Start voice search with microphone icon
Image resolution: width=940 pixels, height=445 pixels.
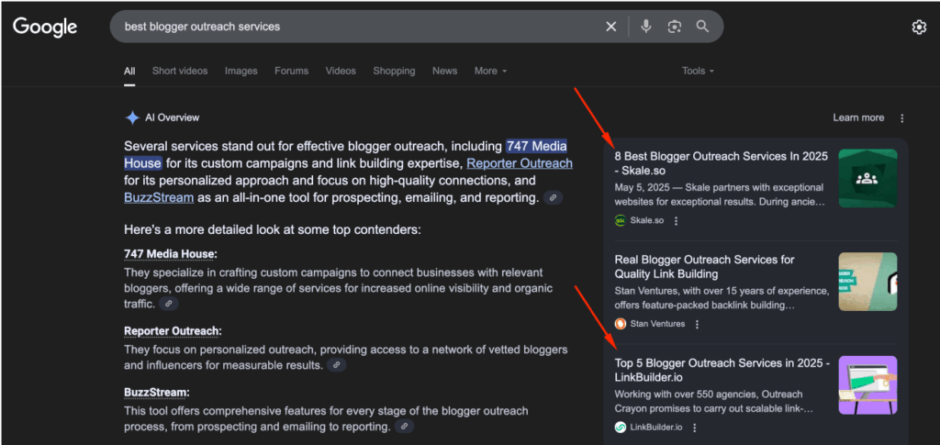pyautogui.click(x=645, y=27)
